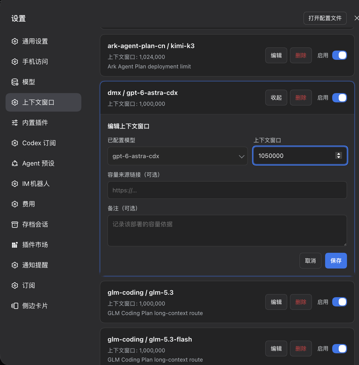Select 通知提醒 in the sidebar
This screenshot has height=365, width=359.
(x=43, y=265)
